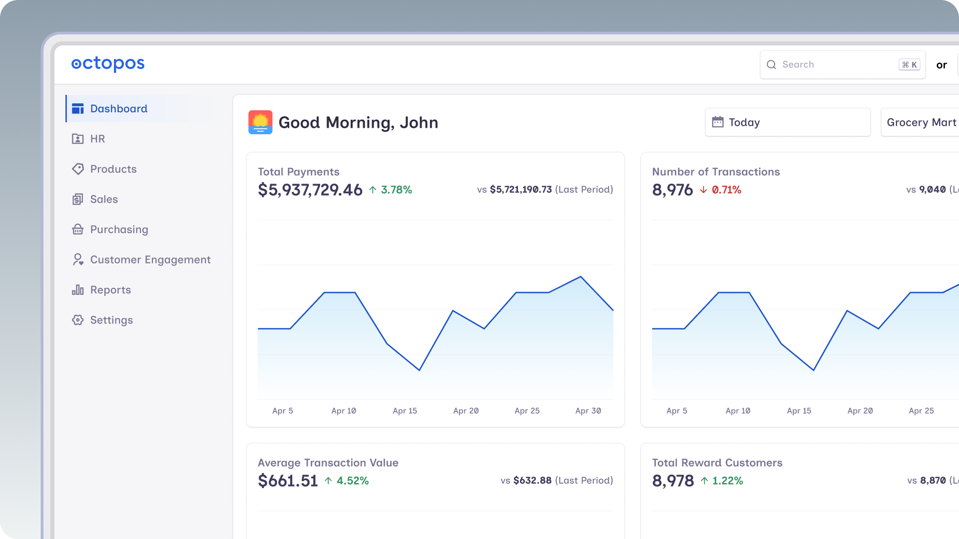
Task: Click the $5,937,729.46 total value
Action: (310, 190)
